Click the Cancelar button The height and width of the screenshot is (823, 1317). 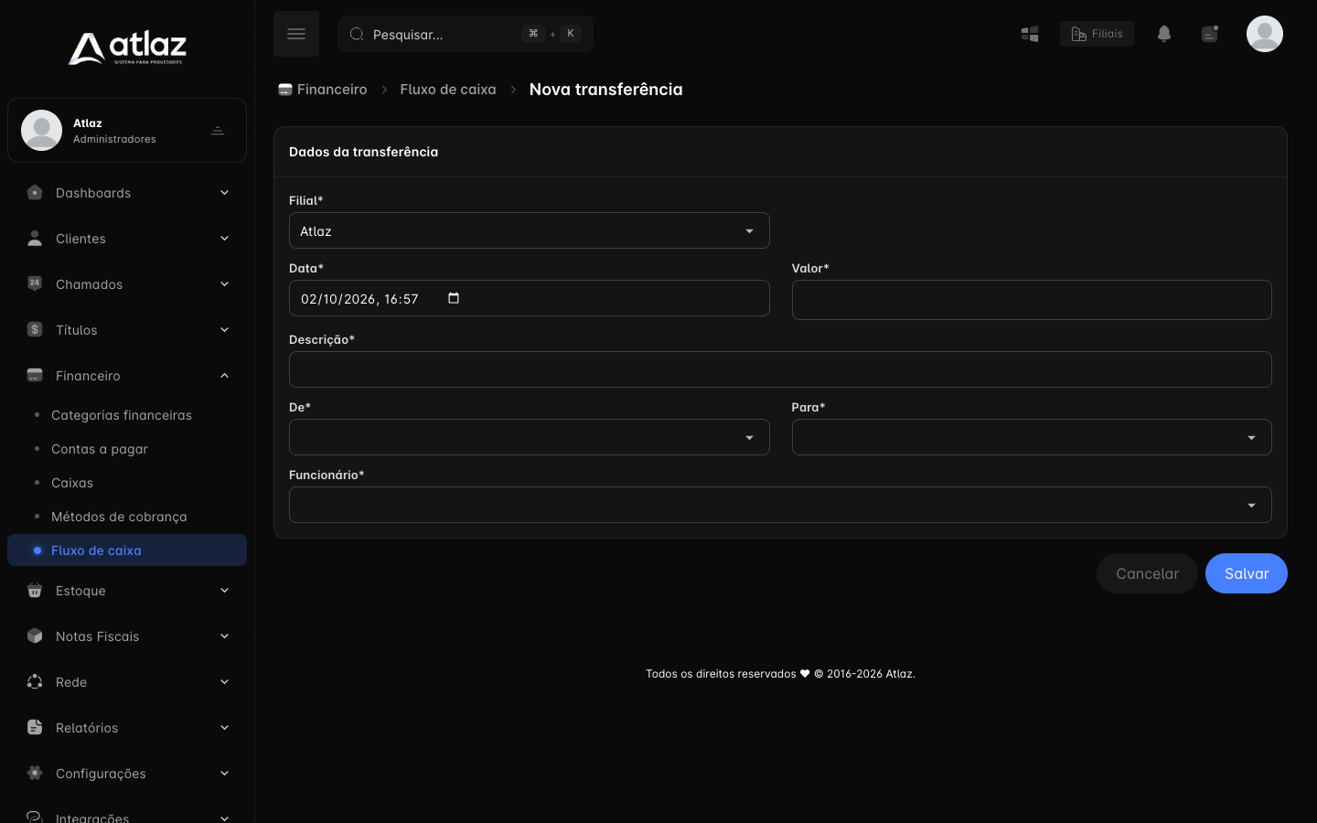pyautogui.click(x=1147, y=573)
